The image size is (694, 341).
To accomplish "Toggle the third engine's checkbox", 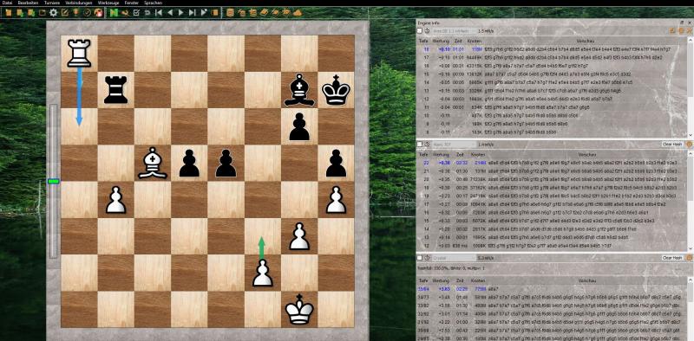I will [420, 258].
